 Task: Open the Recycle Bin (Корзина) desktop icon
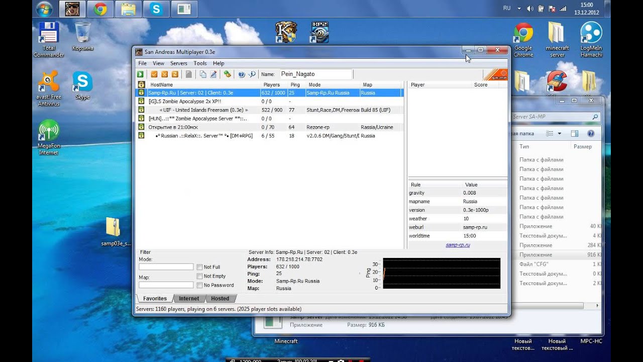[82, 37]
